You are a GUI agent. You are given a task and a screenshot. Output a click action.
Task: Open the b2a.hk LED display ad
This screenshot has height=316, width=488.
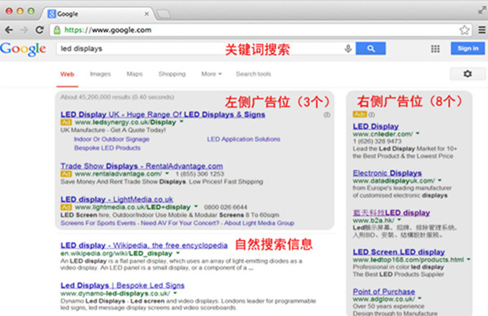point(391,213)
